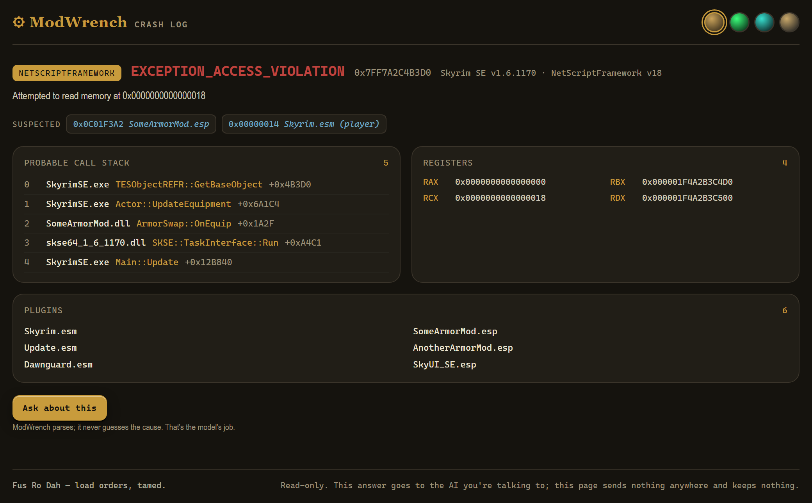Click the Skyrim SE v1.6.1170 version text
Screen dimensions: 812x503
click(488, 73)
